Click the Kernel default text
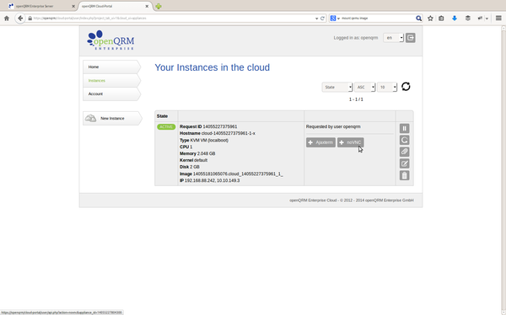This screenshot has height=315, width=506. pos(194,160)
